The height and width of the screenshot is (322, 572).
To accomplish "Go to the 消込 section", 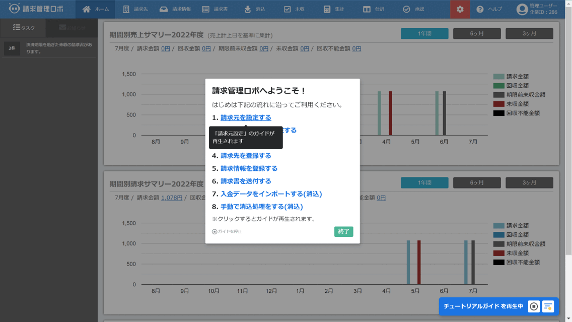I will pos(257,9).
